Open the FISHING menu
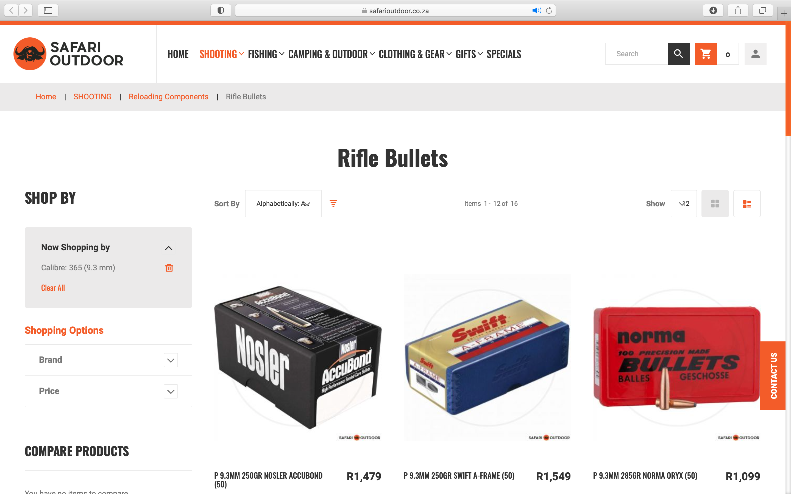 click(266, 54)
